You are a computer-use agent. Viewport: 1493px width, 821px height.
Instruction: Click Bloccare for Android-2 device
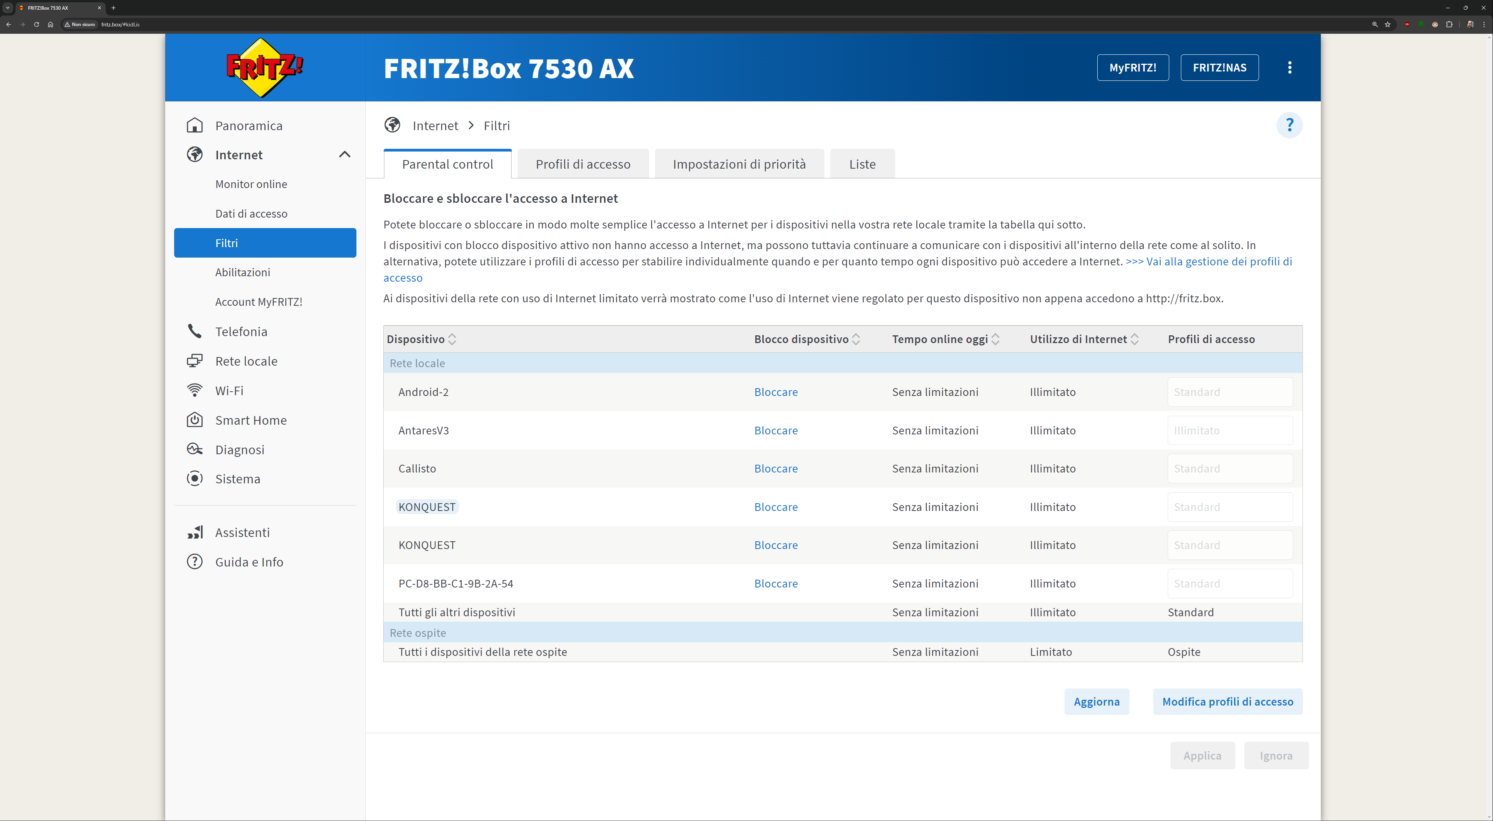coord(775,392)
